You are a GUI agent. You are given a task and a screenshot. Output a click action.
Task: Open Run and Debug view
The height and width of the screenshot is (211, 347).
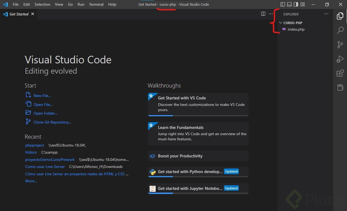[x=340, y=59]
